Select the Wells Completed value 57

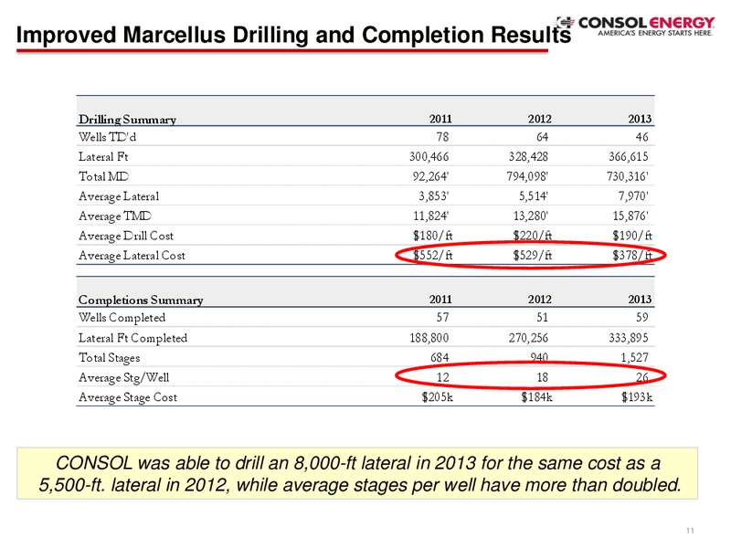[x=442, y=317]
